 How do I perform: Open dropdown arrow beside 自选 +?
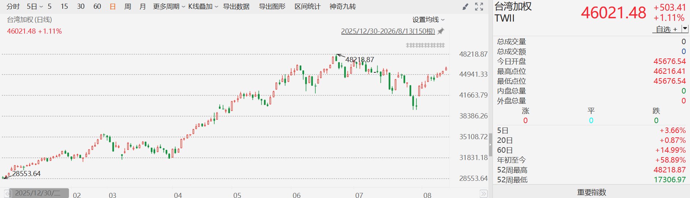click(x=685, y=28)
